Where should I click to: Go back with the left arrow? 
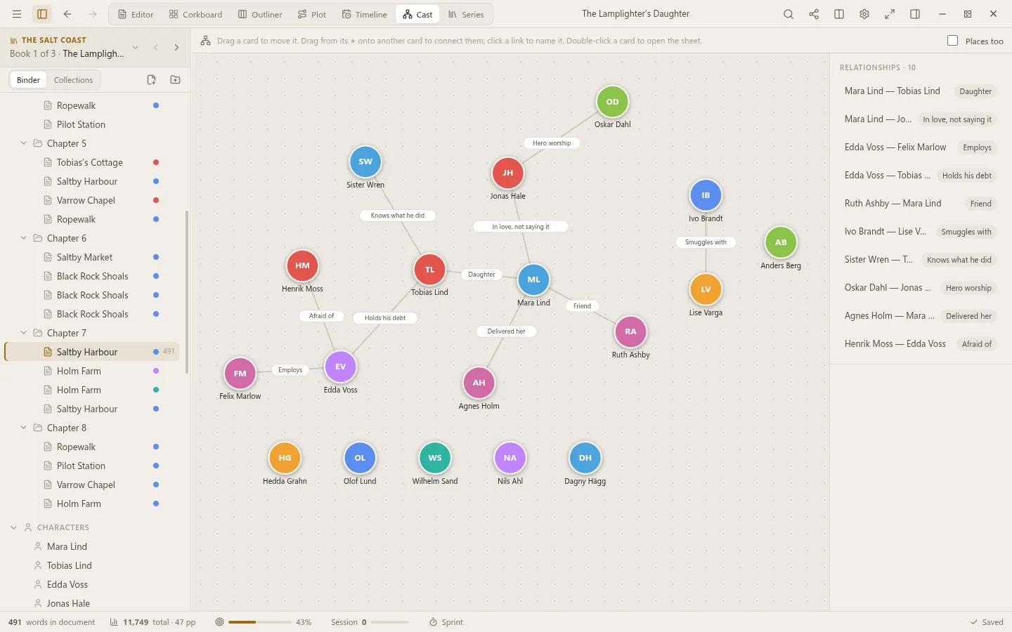click(67, 14)
